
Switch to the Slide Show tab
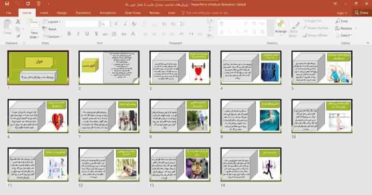tap(133, 13)
